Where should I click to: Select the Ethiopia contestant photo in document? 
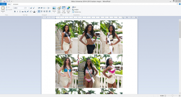(89, 37)
